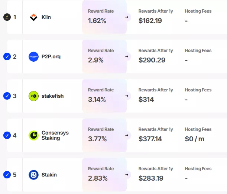Open the Consensys Staking name link

[x=55, y=135]
